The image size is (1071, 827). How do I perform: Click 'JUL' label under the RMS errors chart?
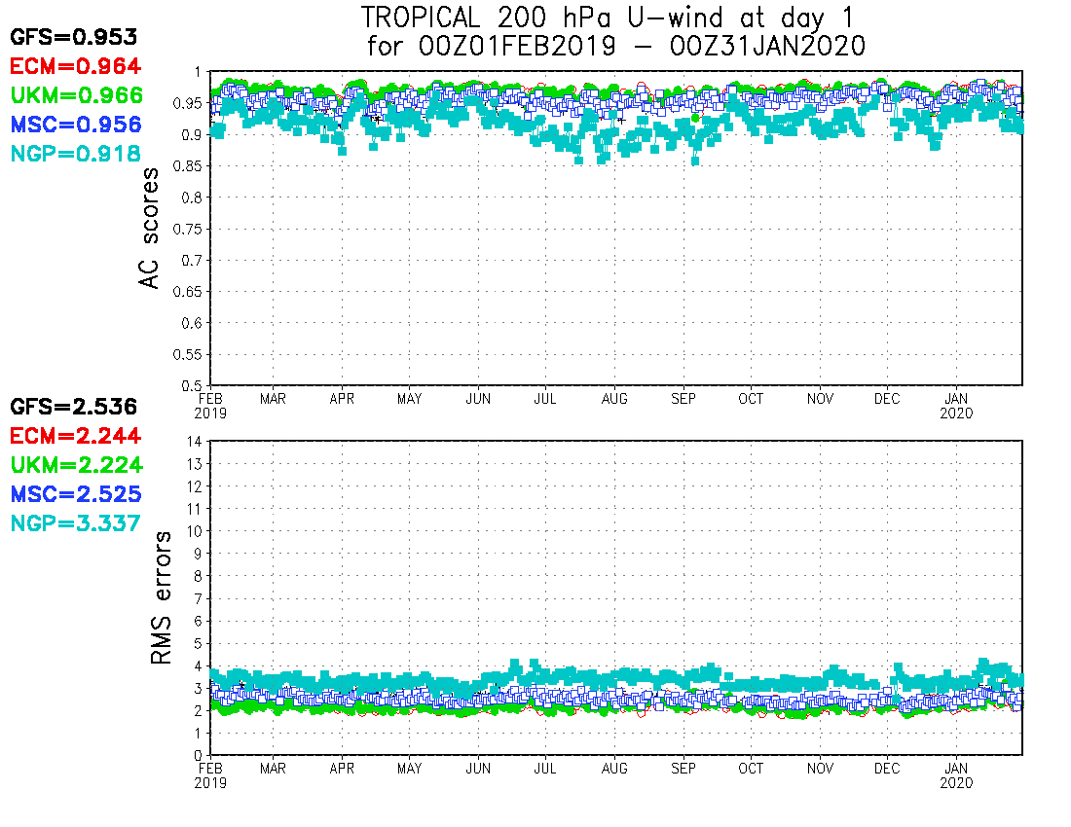pyautogui.click(x=545, y=769)
